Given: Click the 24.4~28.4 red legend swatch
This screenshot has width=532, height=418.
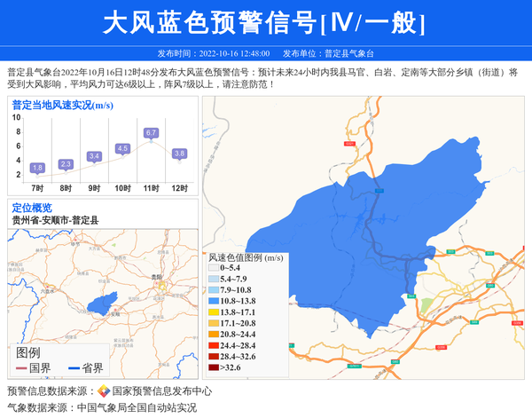Looking at the screenshot, I should tap(213, 345).
